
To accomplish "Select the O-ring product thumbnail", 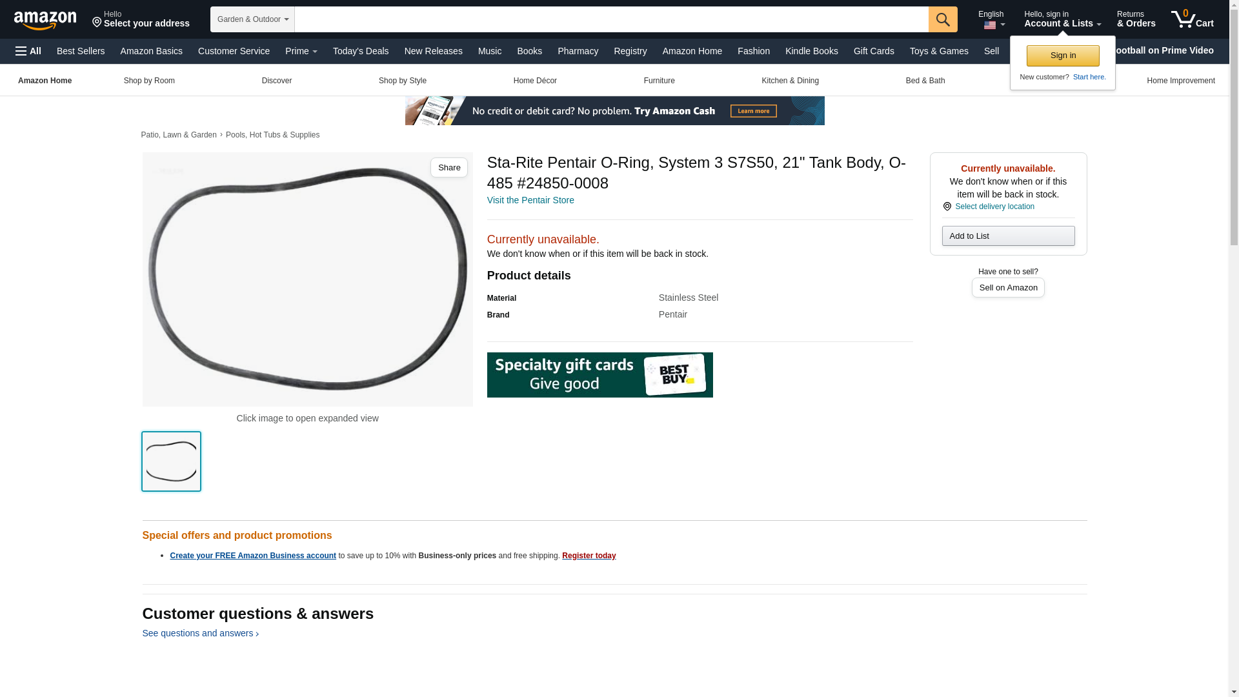I will pos(171,461).
